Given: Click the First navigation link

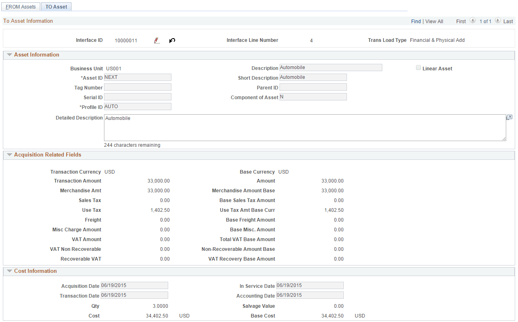Looking at the screenshot, I should [461, 21].
